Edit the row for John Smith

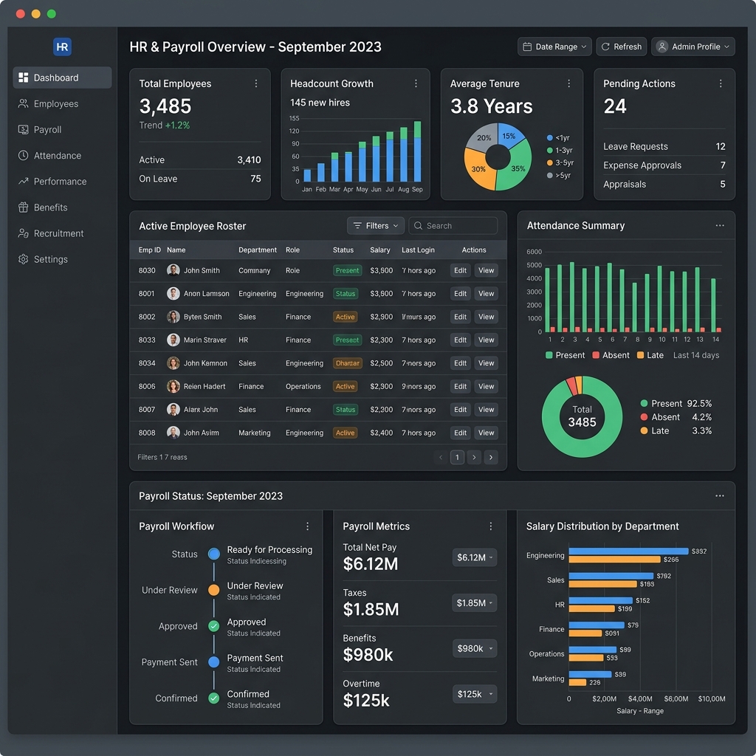click(x=459, y=270)
